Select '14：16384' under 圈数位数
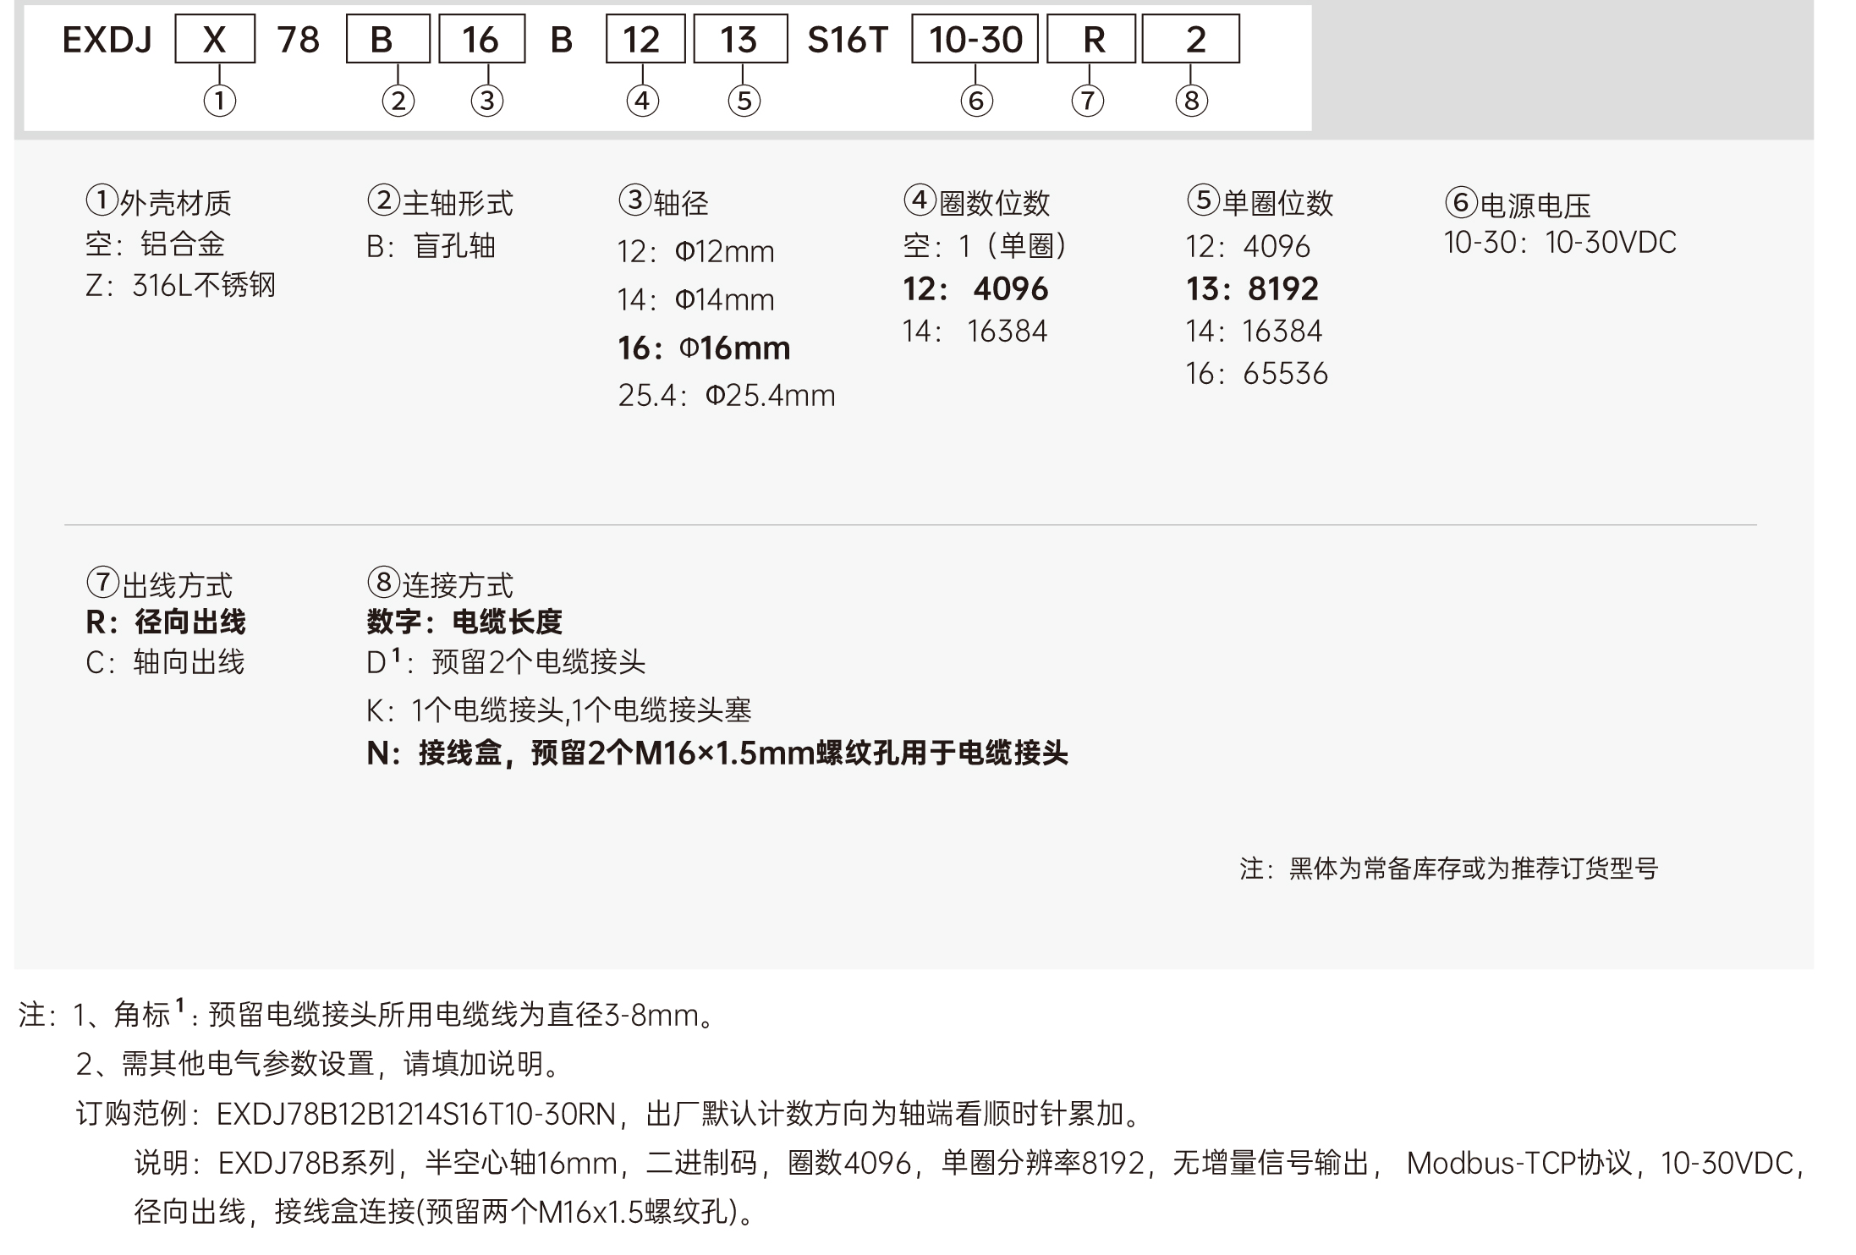Screen dimensions: 1856x1255 coord(975,331)
